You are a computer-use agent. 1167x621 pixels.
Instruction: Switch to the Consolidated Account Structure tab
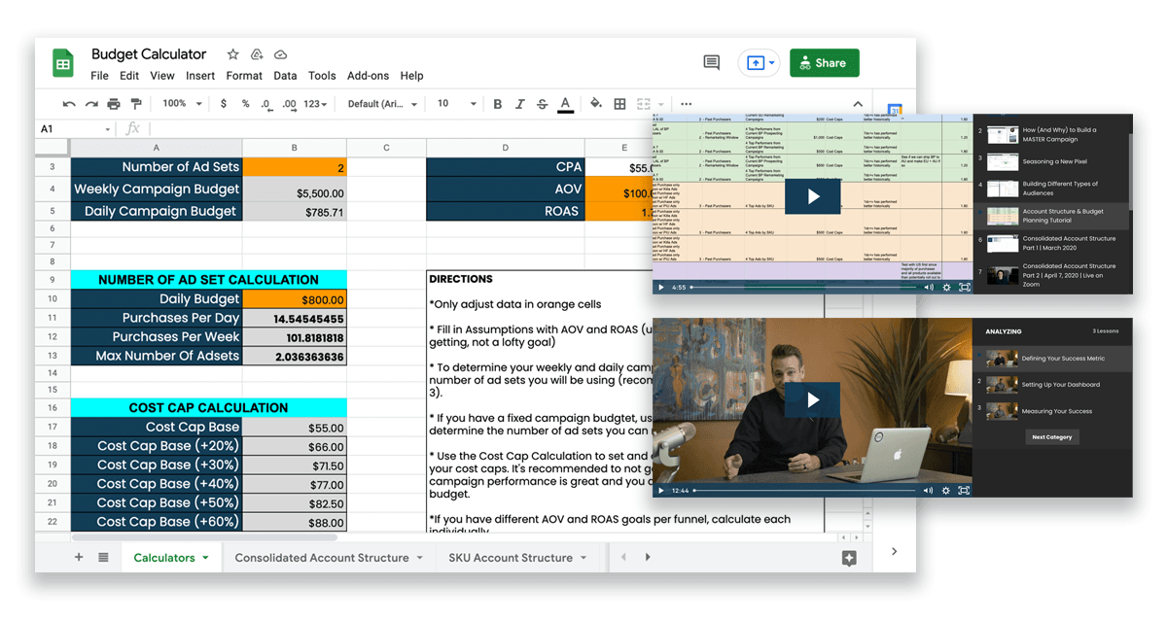point(322,558)
